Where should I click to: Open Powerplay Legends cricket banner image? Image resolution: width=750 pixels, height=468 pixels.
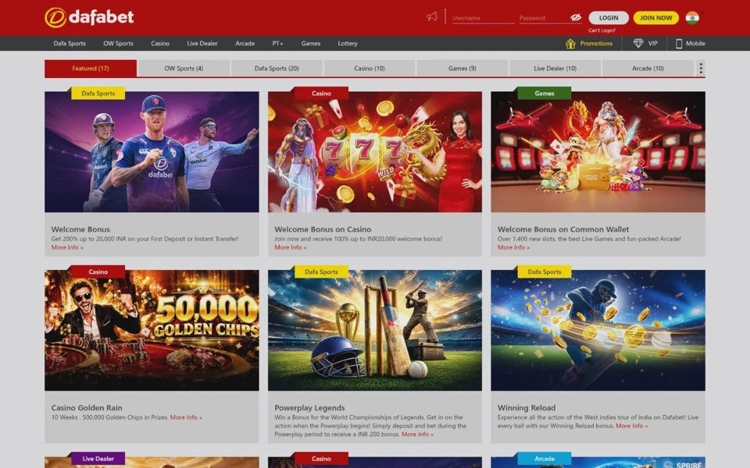click(375, 331)
